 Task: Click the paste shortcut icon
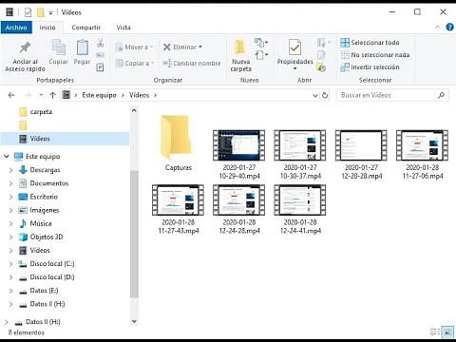(100, 67)
